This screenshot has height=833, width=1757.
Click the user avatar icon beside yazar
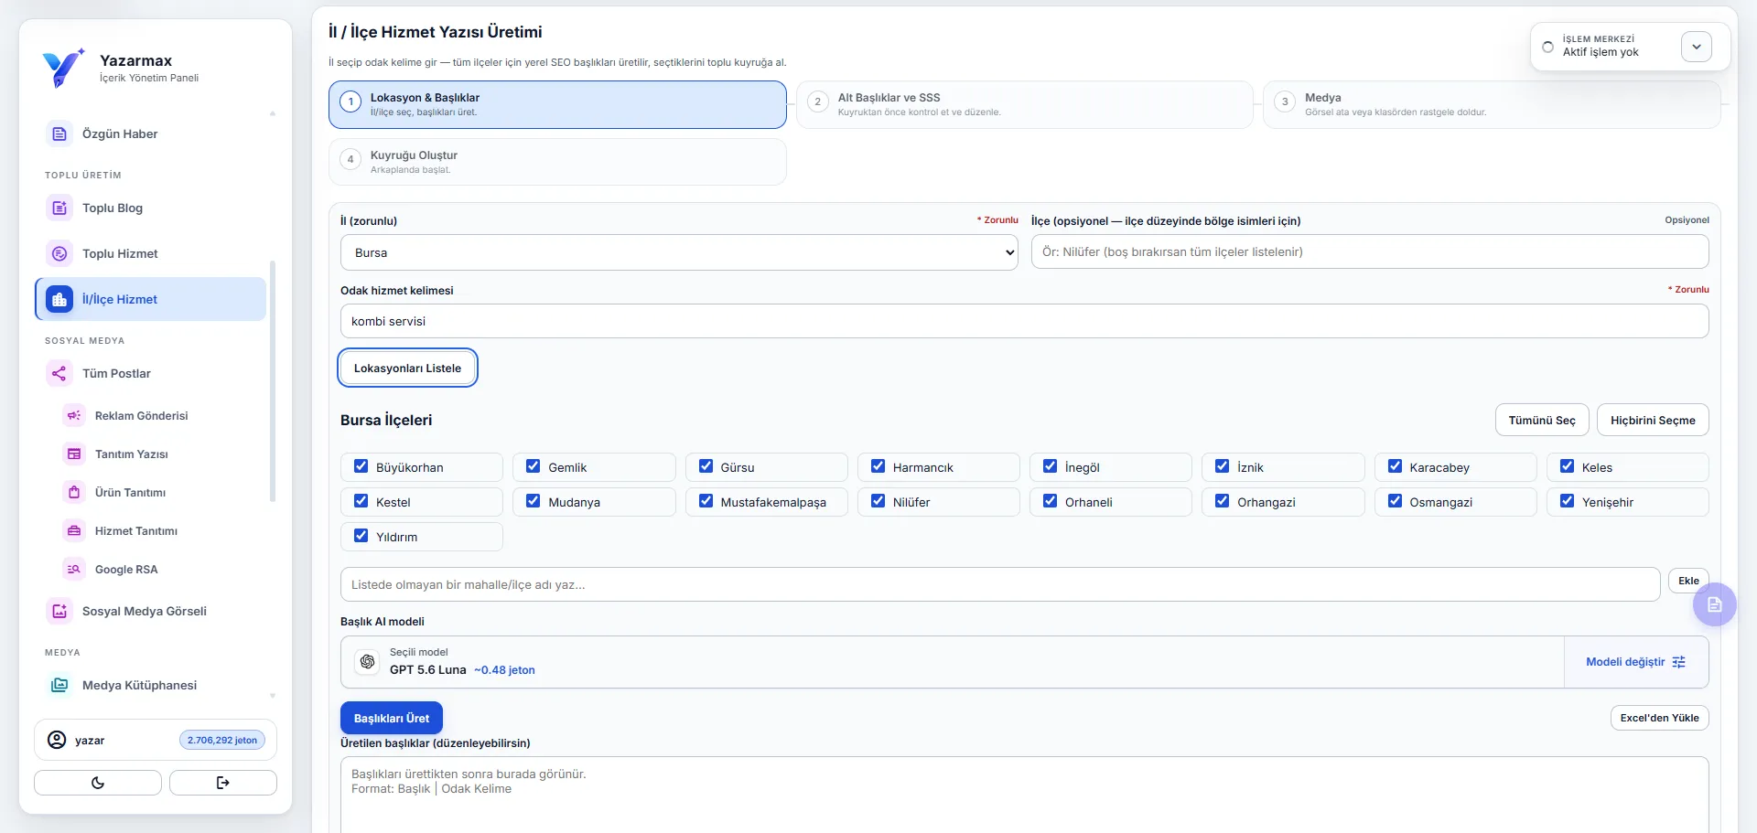(57, 740)
